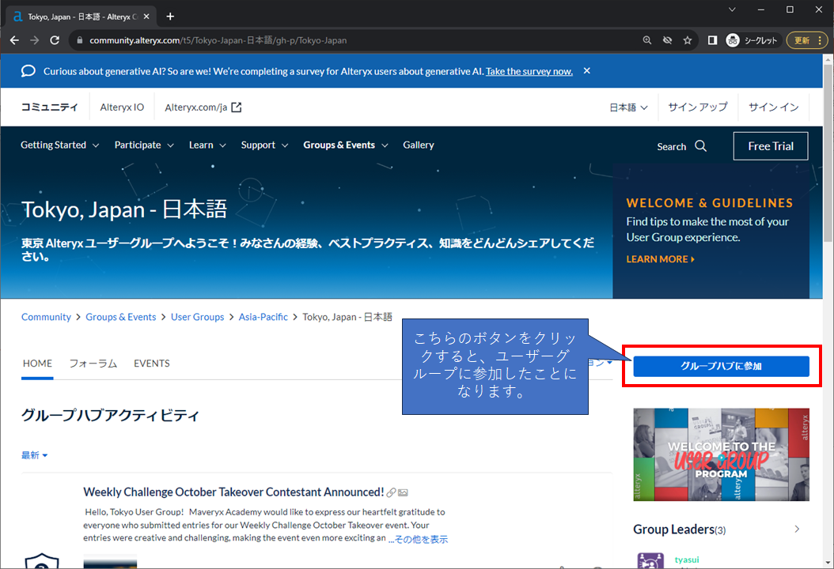Click the browser reload icon
834x569 pixels.
click(x=54, y=40)
